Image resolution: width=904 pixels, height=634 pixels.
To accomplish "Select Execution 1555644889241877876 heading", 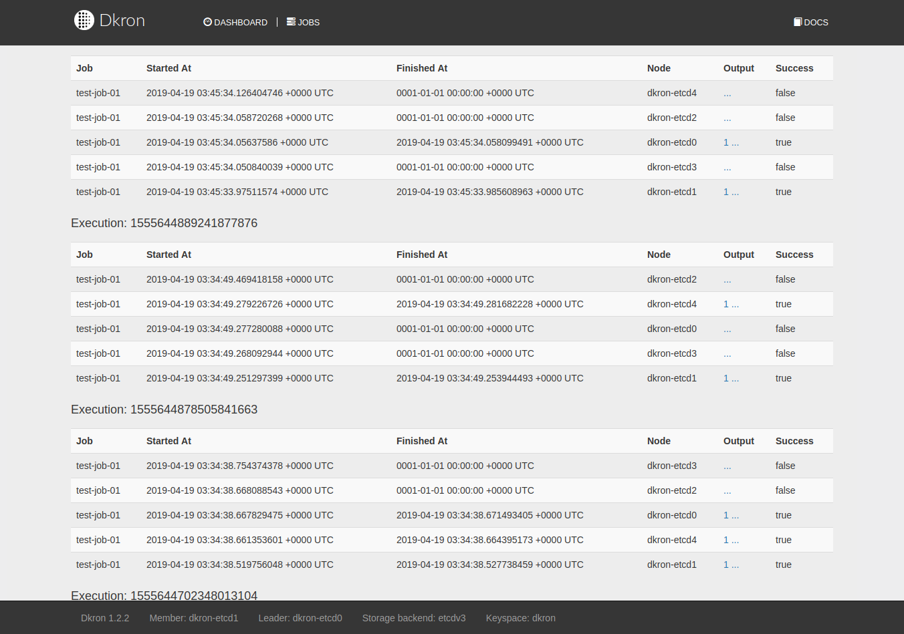I will tap(164, 223).
